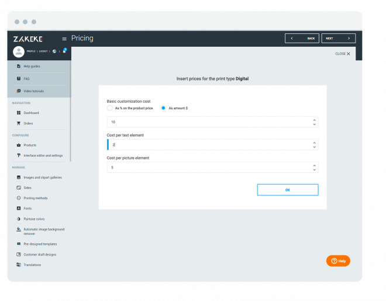
Task: Decrease basic customization cost value
Action: pyautogui.click(x=315, y=124)
